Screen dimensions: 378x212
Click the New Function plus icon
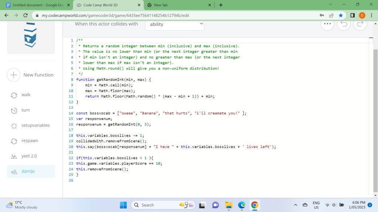[14, 75]
